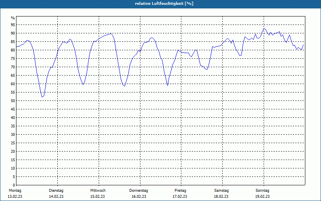
Task: Click the highest humidity peak at Sunday's start
Action: coord(264,29)
